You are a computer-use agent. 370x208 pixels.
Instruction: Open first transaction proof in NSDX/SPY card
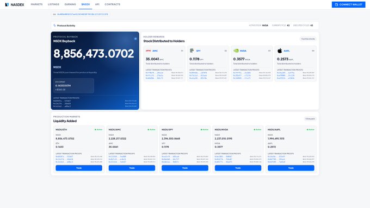(170, 156)
